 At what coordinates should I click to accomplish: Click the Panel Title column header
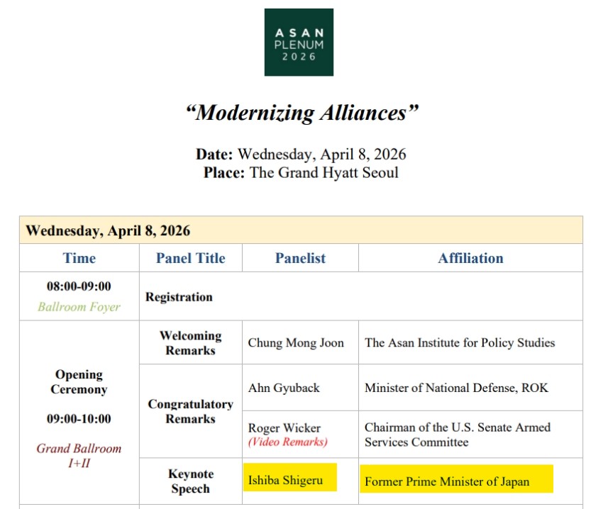pos(190,258)
